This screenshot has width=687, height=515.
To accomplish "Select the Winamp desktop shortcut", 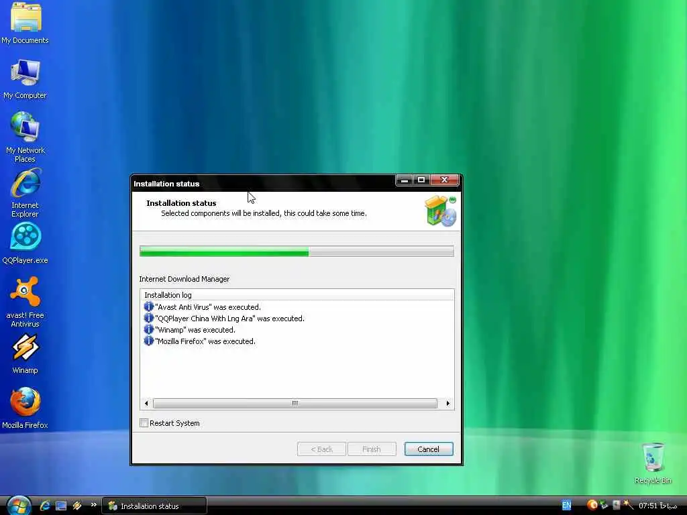I will 25,354.
